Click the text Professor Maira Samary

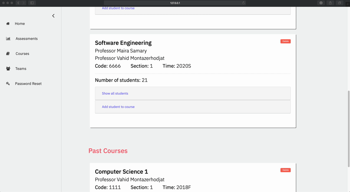point(121,51)
